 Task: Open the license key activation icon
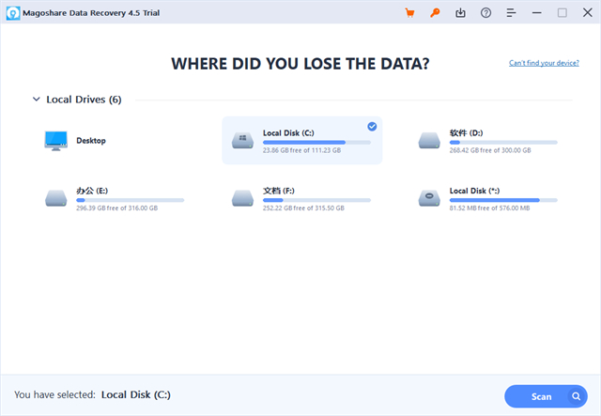[435, 13]
